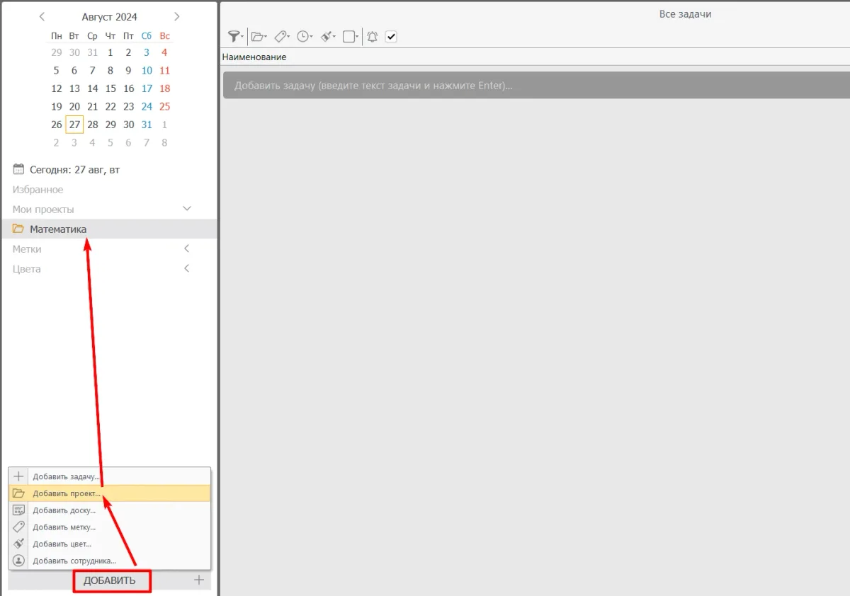Image resolution: width=850 pixels, height=596 pixels.
Task: Select Добавить сотрудника menu entry
Action: tap(74, 561)
